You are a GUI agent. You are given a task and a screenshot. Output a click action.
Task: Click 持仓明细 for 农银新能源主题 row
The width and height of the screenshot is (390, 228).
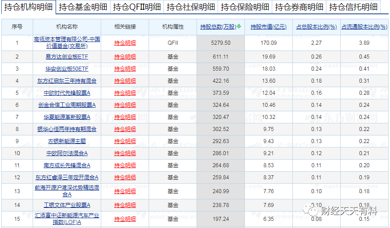(125, 141)
